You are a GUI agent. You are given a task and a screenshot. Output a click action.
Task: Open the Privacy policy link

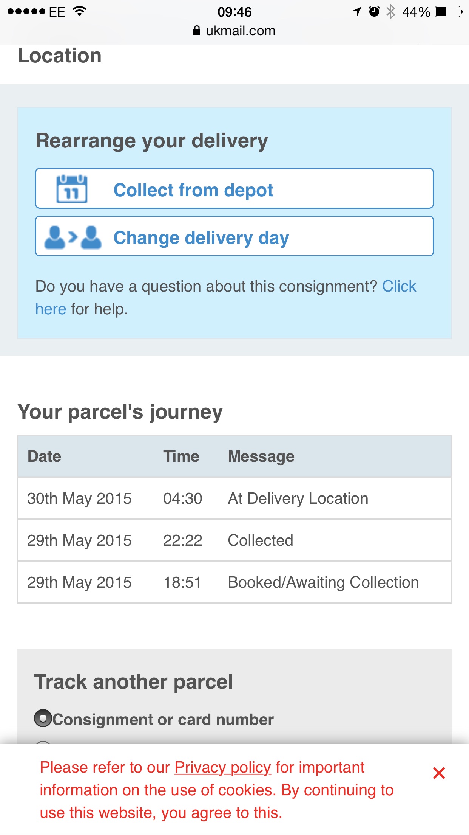point(223,767)
